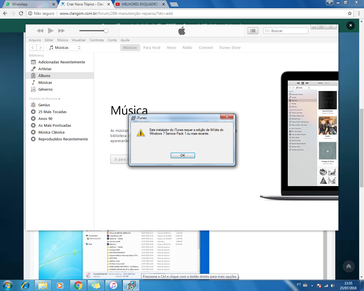Open the Controles menu
The height and width of the screenshot is (291, 364).
click(97, 40)
